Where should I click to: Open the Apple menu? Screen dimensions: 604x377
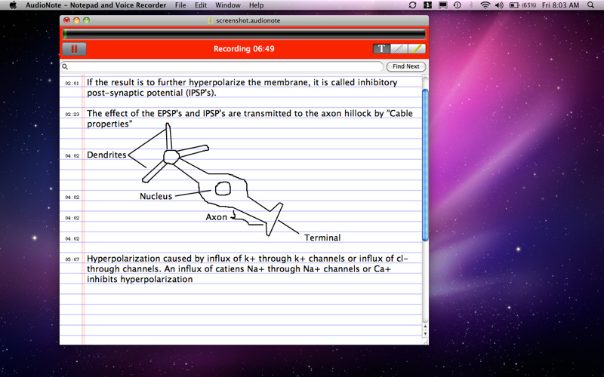(13, 5)
